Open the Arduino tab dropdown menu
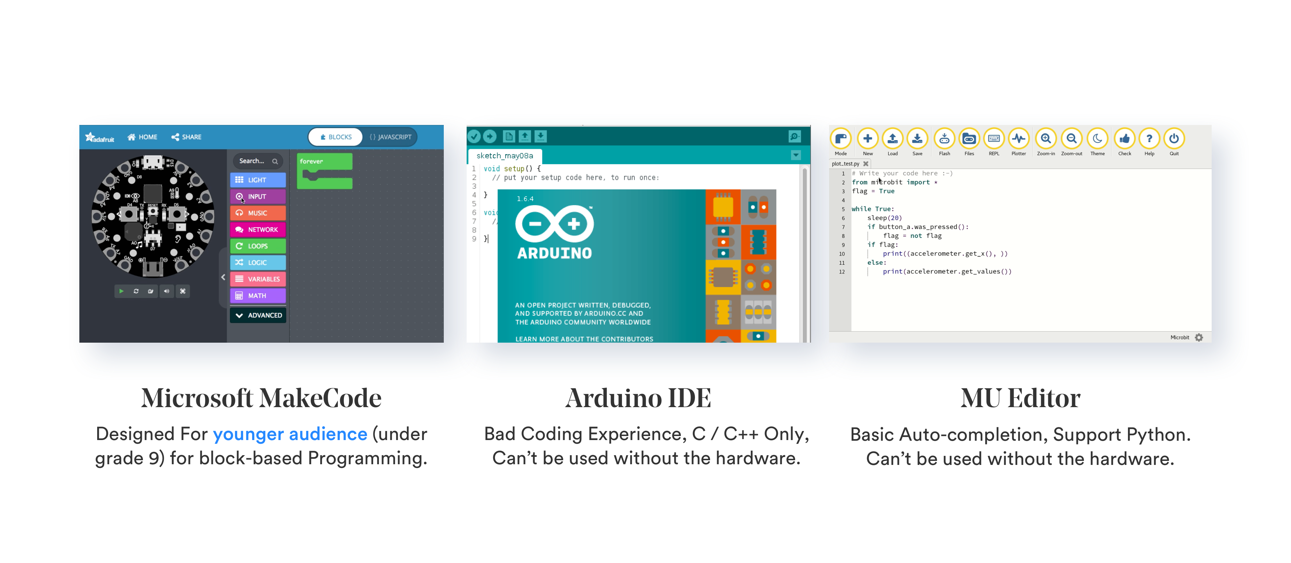Screen dimensions: 1291x563 [796, 155]
